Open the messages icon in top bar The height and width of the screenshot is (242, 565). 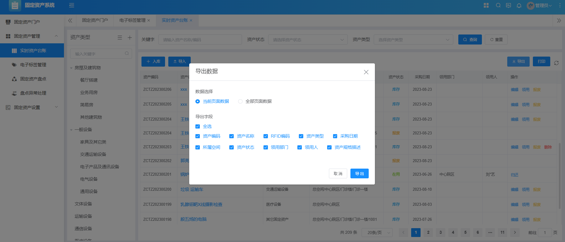pos(508,6)
